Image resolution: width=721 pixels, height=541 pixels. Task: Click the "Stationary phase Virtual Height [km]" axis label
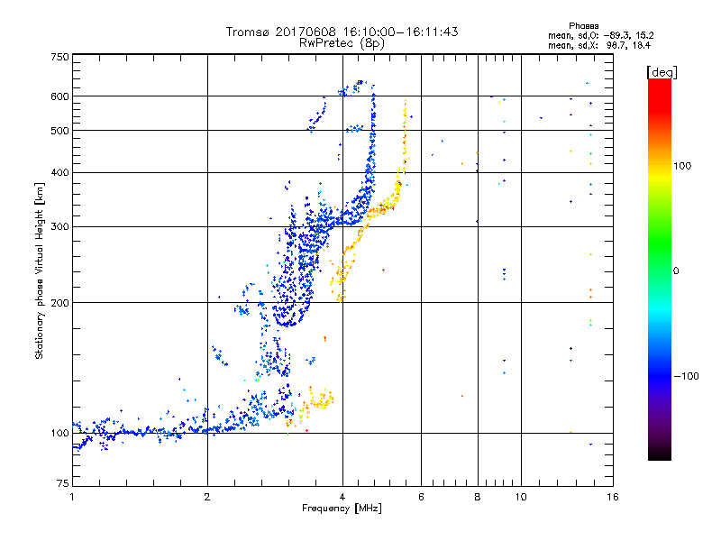click(39, 270)
